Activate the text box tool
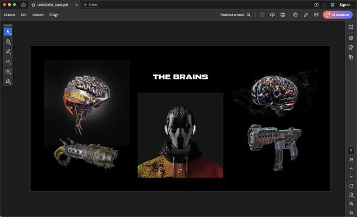Viewport: 357px width, 217px height. point(8,71)
